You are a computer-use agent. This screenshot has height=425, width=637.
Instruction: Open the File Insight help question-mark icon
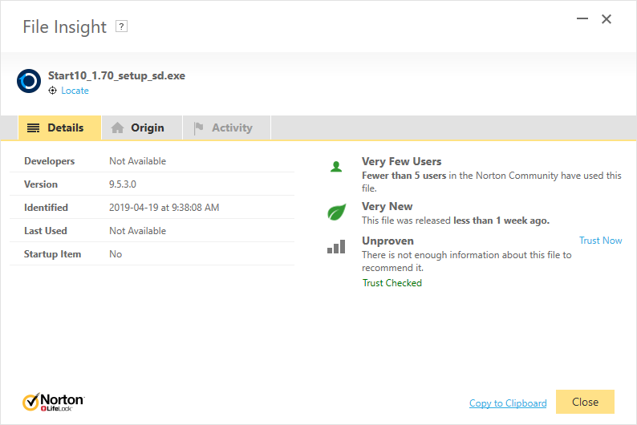pyautogui.click(x=121, y=26)
